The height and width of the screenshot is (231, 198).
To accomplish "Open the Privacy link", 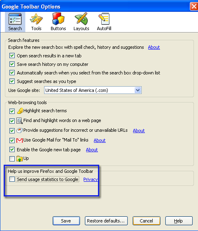I will pyautogui.click(x=91, y=179).
